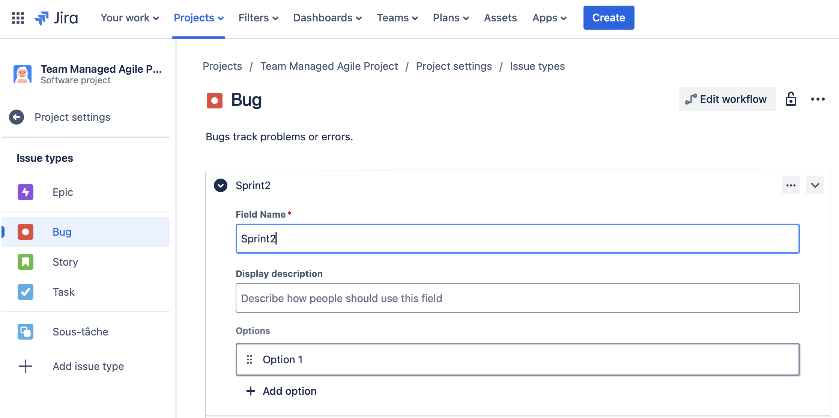The image size is (839, 418).
Task: Click the Jira logo
Action: pos(56,18)
